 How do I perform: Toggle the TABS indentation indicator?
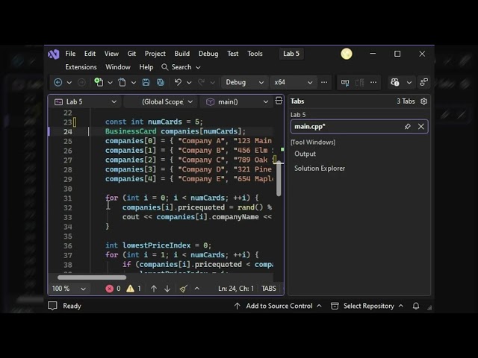click(x=269, y=289)
